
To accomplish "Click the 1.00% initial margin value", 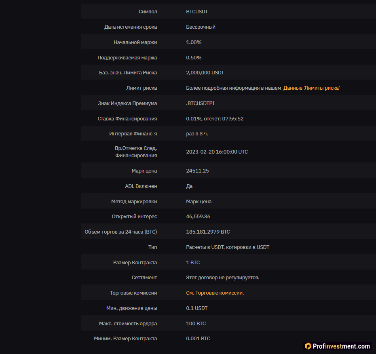I will click(194, 42).
